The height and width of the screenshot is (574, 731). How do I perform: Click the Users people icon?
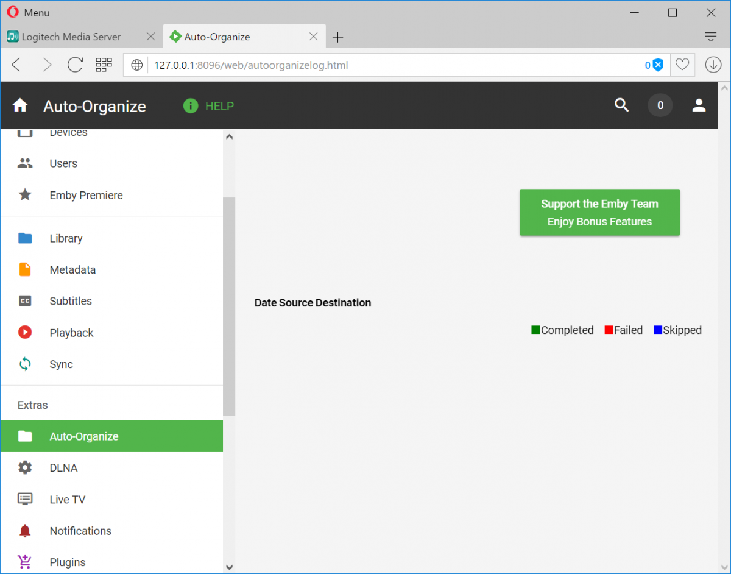(25, 163)
